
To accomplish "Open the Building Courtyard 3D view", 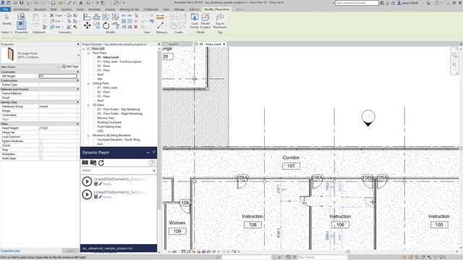I will [x=109, y=122].
